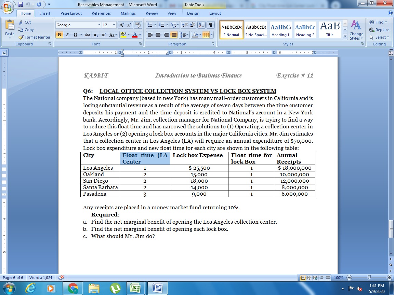The width and height of the screenshot is (394, 295).
Task: Clear formatting with the eraser icon
Action: click(138, 25)
